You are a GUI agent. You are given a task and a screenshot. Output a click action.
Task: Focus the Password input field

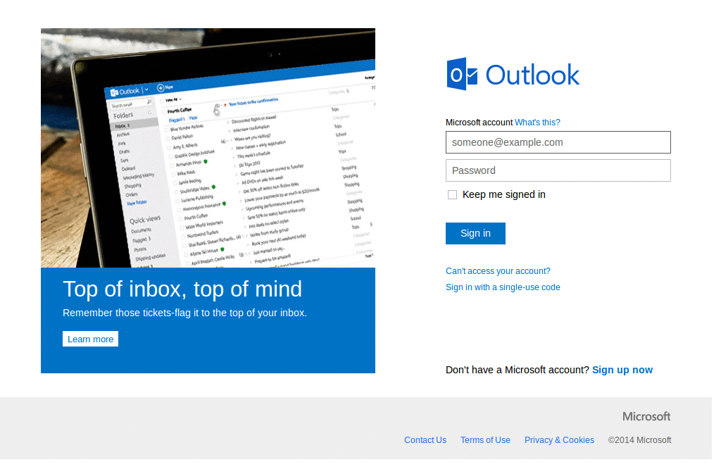click(558, 170)
